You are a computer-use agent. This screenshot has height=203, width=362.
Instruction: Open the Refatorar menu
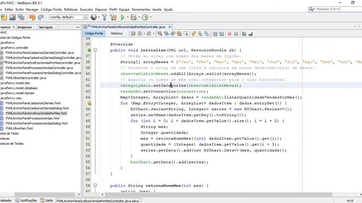71,10
